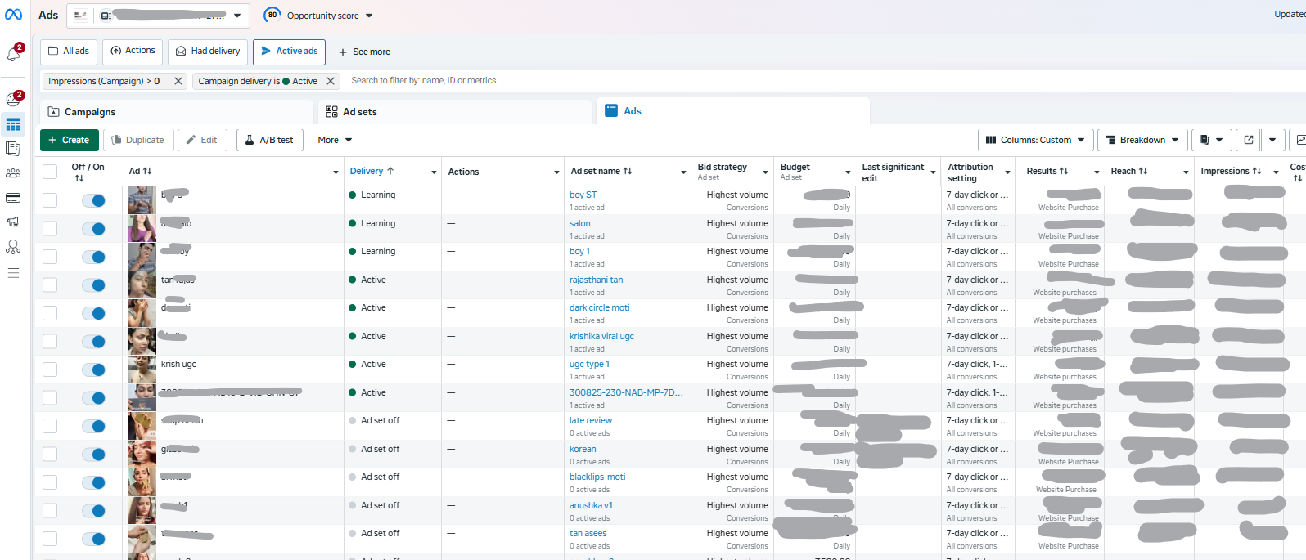Open the export options dropdown arrow
This screenshot has height=560, width=1306.
point(1272,140)
